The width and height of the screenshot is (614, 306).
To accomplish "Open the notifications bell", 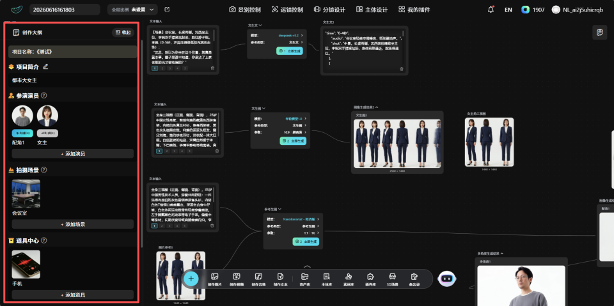I will (491, 10).
